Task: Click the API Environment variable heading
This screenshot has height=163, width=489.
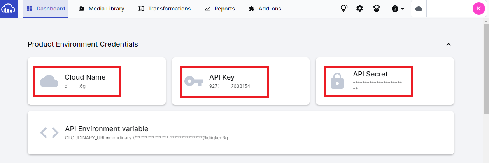Action: coord(107,129)
